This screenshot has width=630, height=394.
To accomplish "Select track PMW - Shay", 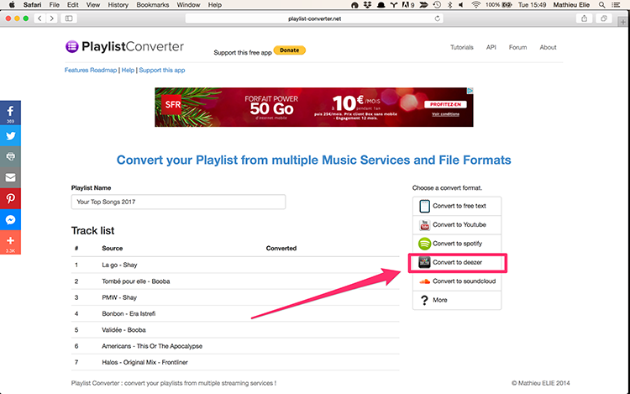I will click(235, 297).
